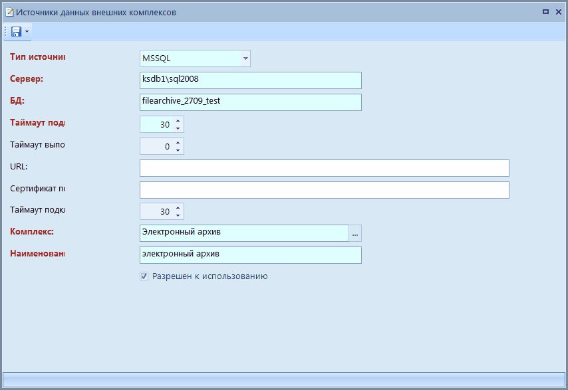Click the Save floppy disk icon

(x=16, y=32)
